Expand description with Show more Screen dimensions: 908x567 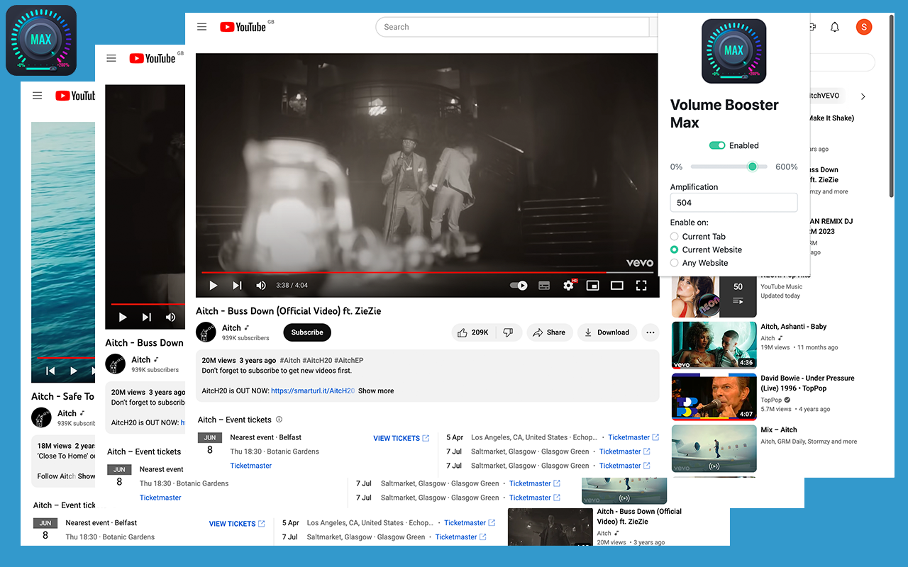[x=376, y=391]
